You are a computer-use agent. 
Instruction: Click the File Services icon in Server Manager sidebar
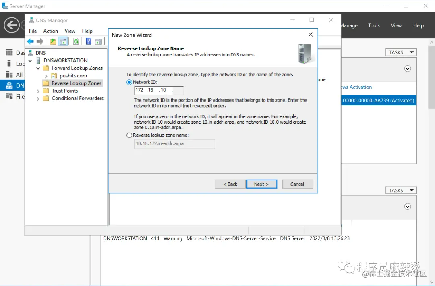coord(9,97)
